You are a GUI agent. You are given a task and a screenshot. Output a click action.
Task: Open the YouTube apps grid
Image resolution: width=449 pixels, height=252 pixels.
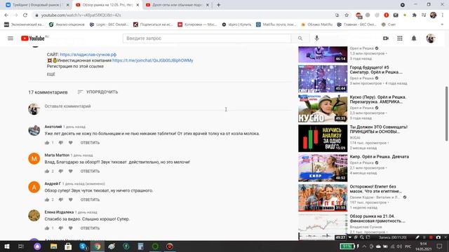coord(400,38)
